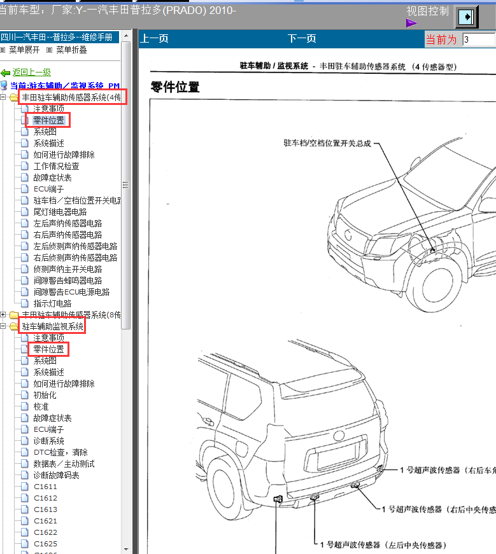Image resolution: width=496 pixels, height=554 pixels.
Task: Open 右后声纳传感器电路 item
Action: click(67, 235)
